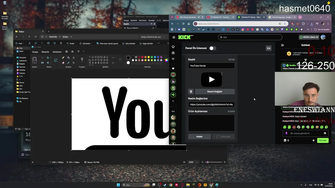Undo last action in Paint

click(x=78, y=52)
